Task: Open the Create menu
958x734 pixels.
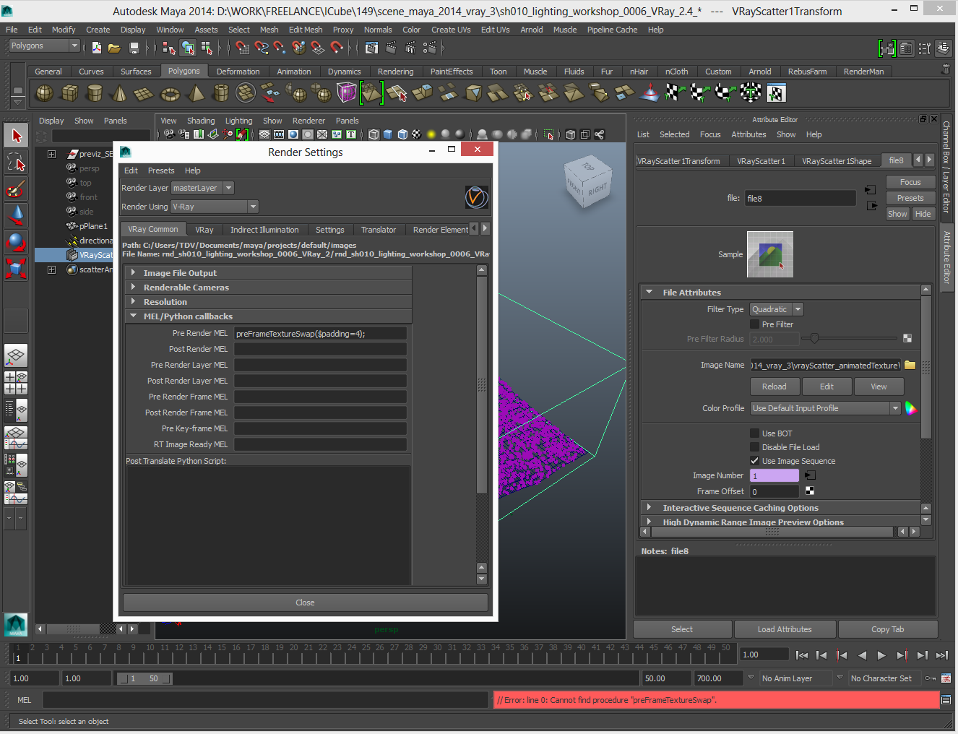Action: pyautogui.click(x=98, y=30)
